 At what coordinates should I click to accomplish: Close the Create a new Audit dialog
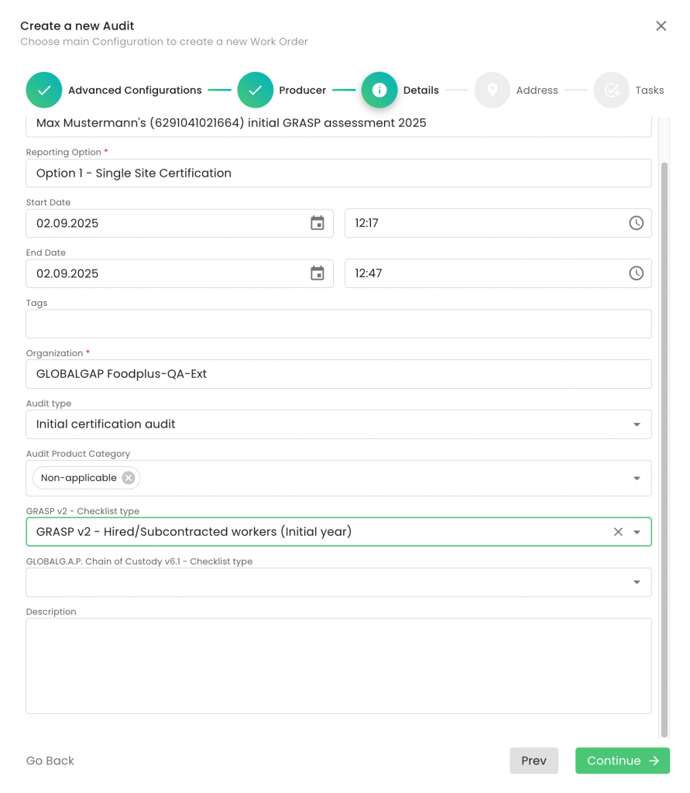[661, 26]
